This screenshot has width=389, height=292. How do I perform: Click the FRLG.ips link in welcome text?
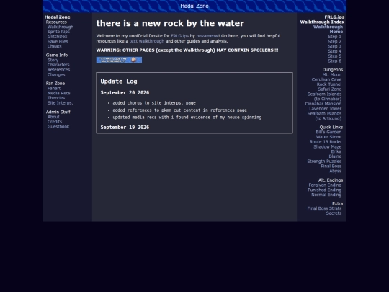179,36
